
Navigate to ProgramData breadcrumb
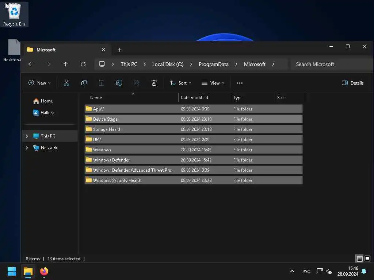click(x=213, y=64)
